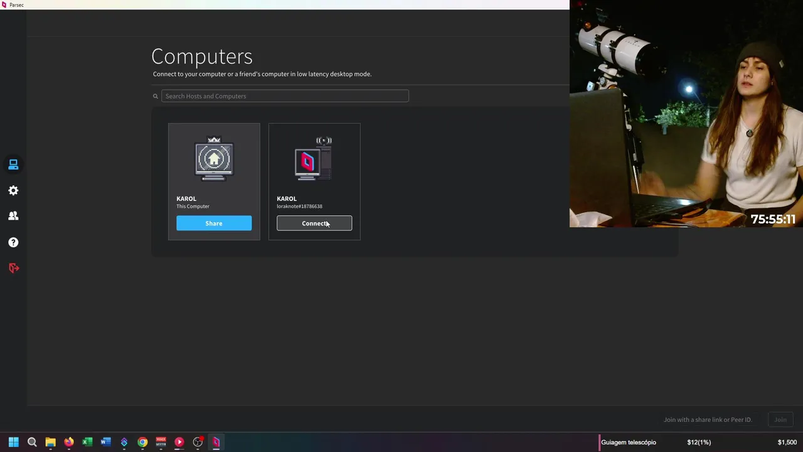Connect to KAROL loraknote computer
This screenshot has height=452, width=803.
tap(314, 223)
